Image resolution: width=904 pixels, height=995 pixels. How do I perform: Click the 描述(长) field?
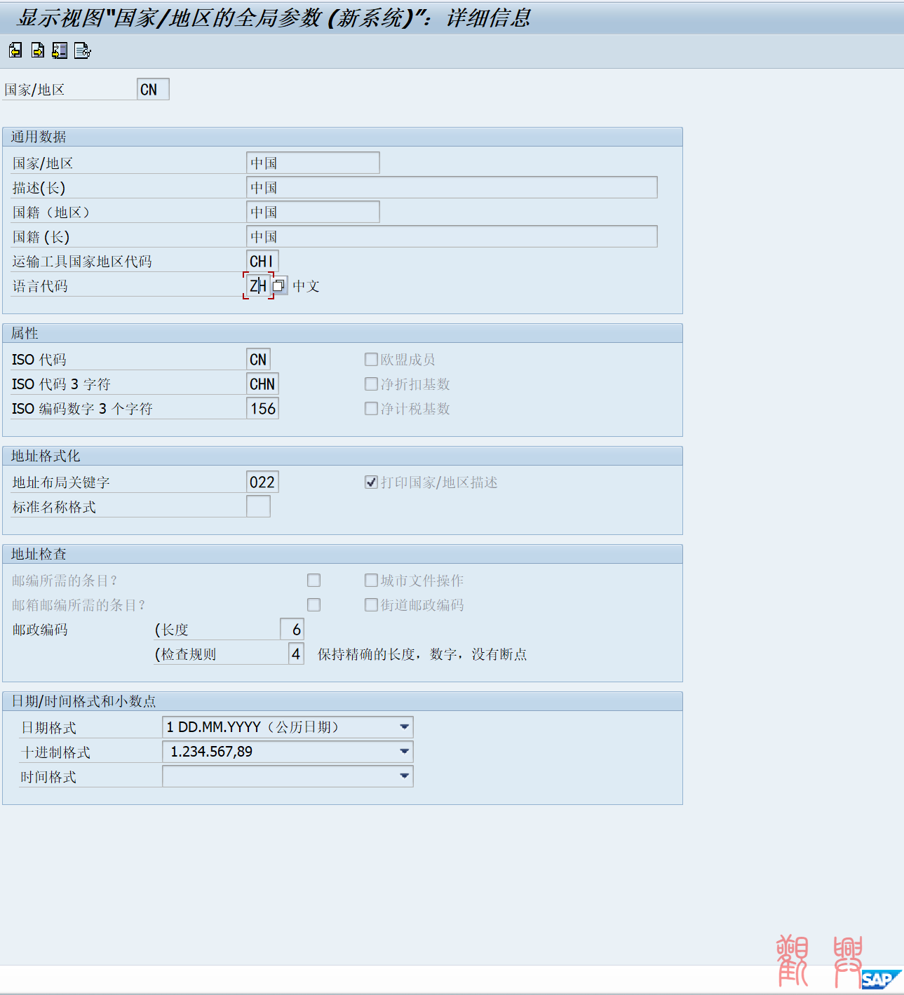pyautogui.click(x=452, y=187)
